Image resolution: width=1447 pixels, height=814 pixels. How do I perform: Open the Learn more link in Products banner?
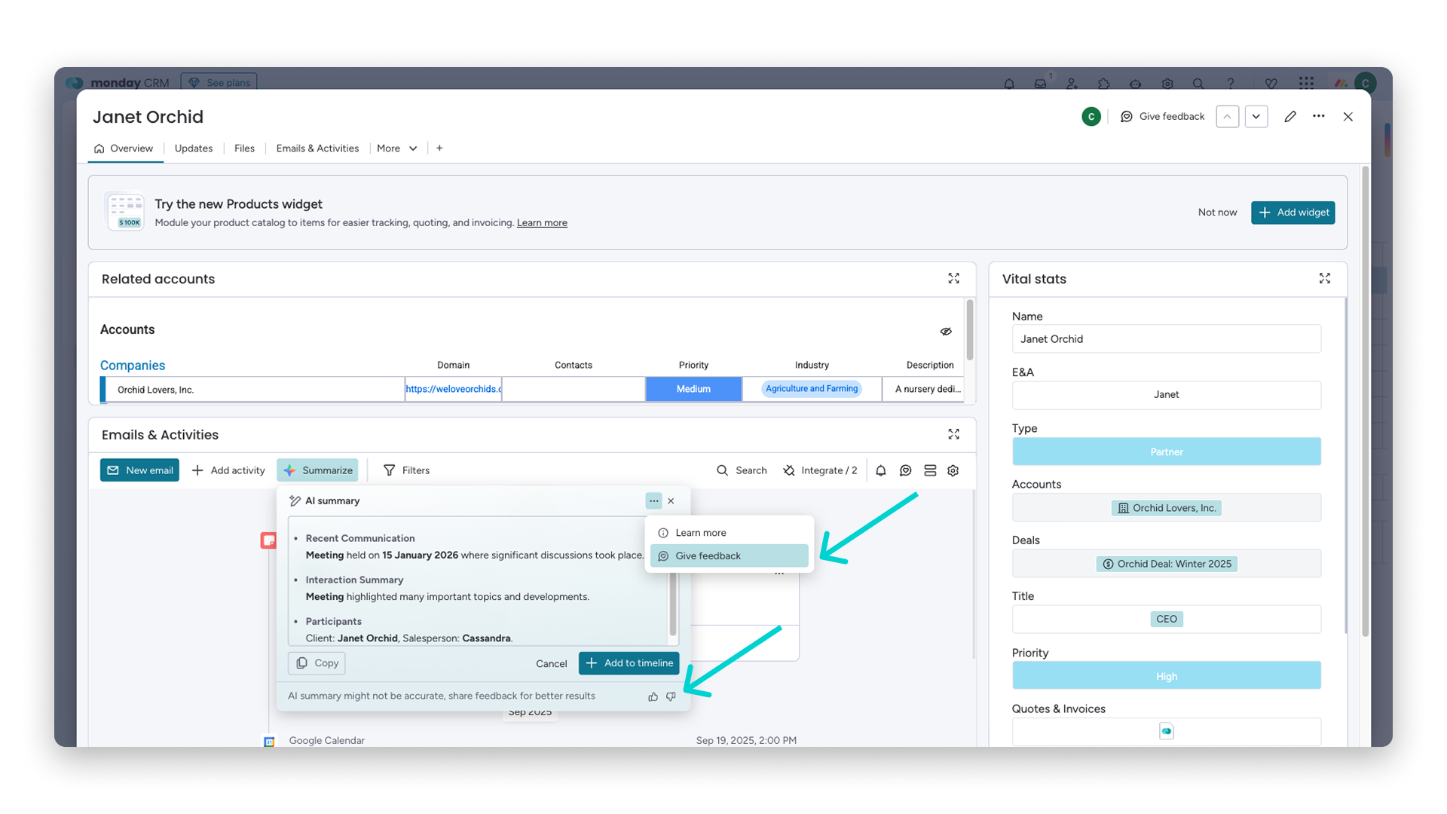[x=542, y=223]
